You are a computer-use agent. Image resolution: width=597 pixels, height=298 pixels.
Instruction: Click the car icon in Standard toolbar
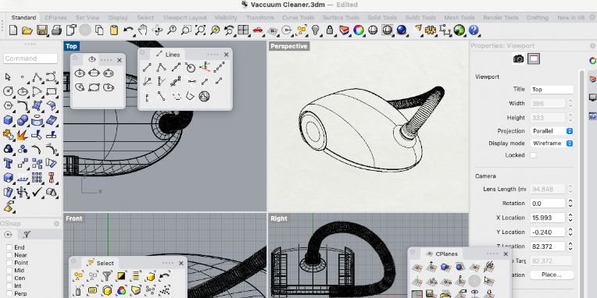(x=258, y=30)
